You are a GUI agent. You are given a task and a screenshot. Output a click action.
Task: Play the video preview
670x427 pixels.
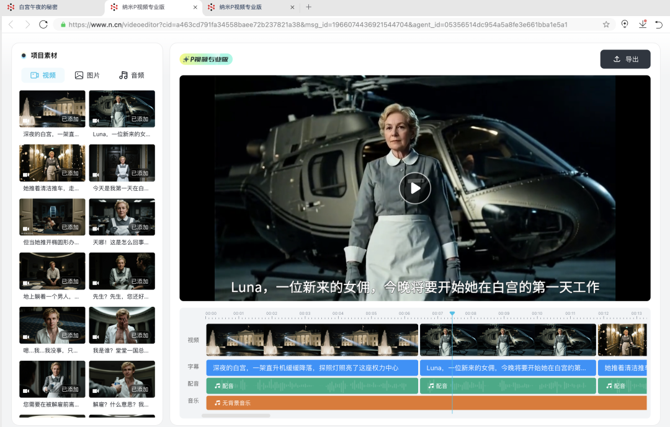(x=414, y=188)
